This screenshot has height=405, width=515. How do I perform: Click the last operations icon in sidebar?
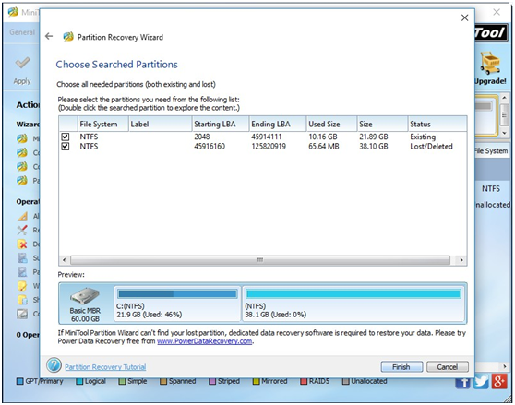click(x=22, y=314)
